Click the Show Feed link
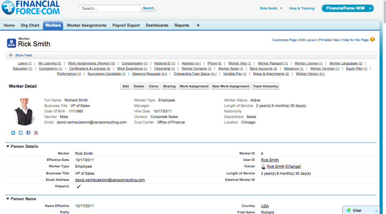 coord(24,55)
